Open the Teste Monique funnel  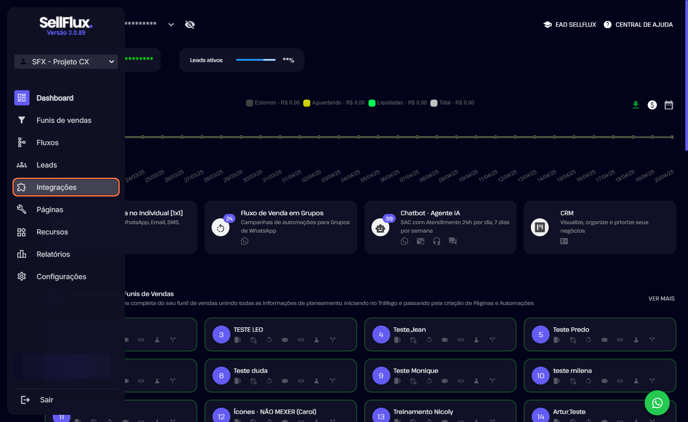(x=440, y=376)
